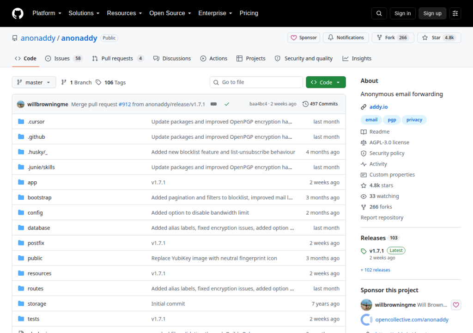Image resolution: width=473 pixels, height=333 pixels.
Task: Click the tests folder icon
Action: coord(21,319)
